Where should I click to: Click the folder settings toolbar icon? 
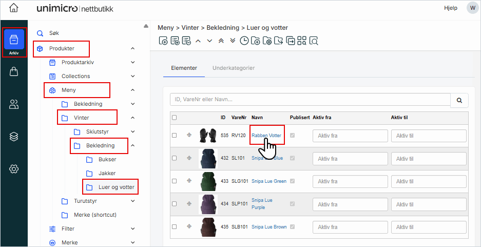(267, 41)
